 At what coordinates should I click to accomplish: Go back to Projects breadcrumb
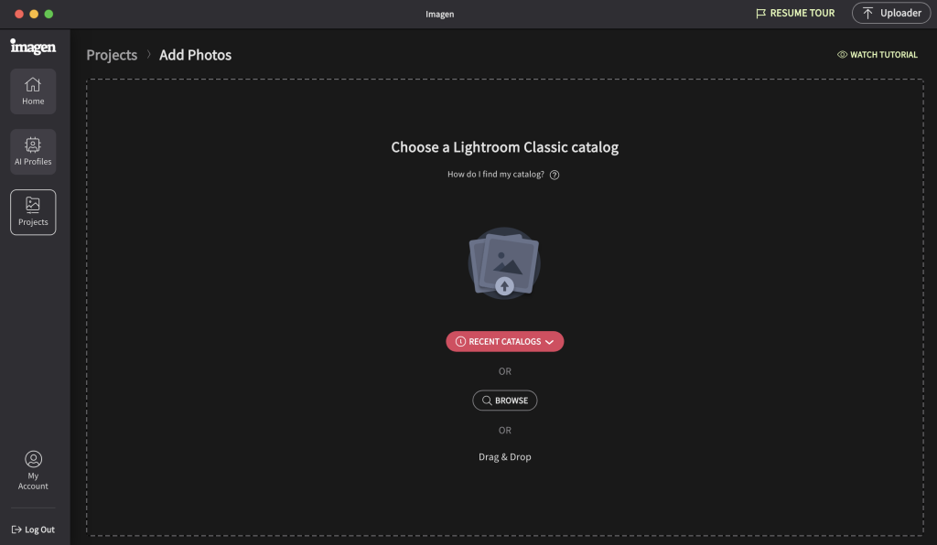coord(112,55)
